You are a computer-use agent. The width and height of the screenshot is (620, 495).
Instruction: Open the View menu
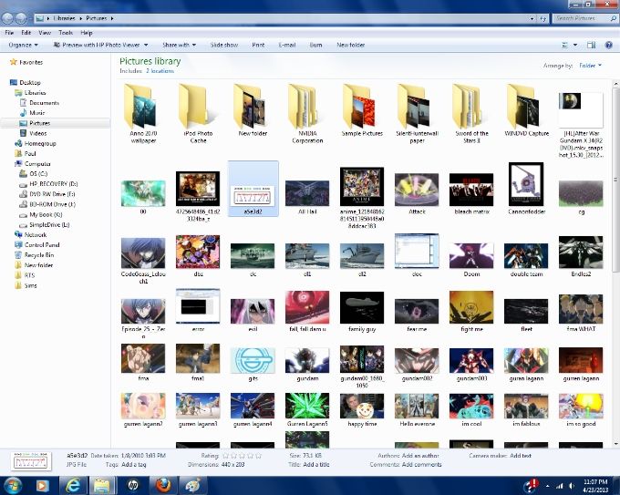pos(45,33)
